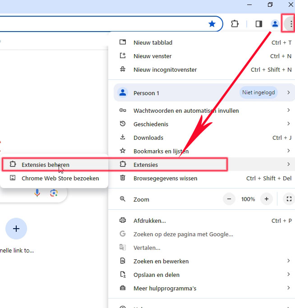Open Nieuw incognitovenster
Viewport: 295px width, 308px height.
[165, 70]
